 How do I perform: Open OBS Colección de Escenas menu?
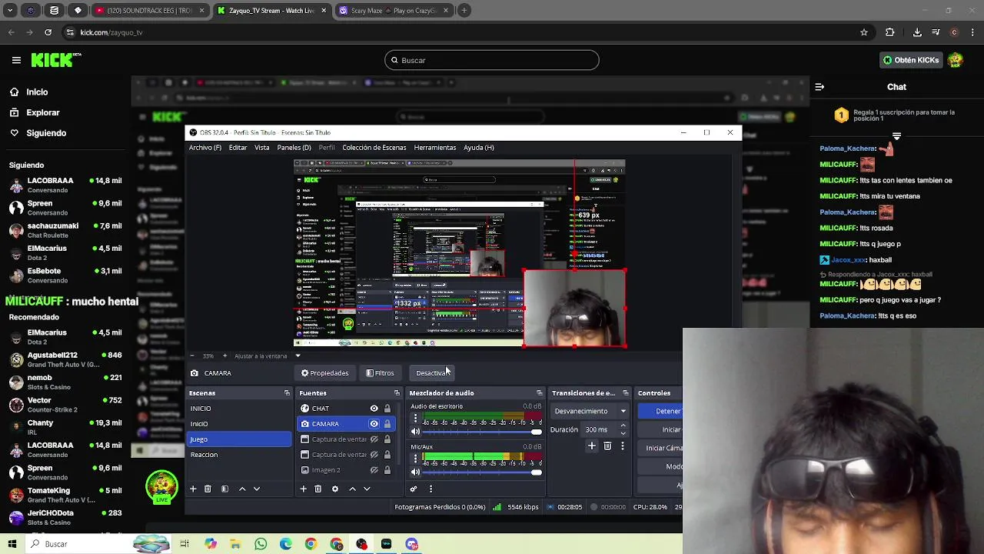pos(374,148)
